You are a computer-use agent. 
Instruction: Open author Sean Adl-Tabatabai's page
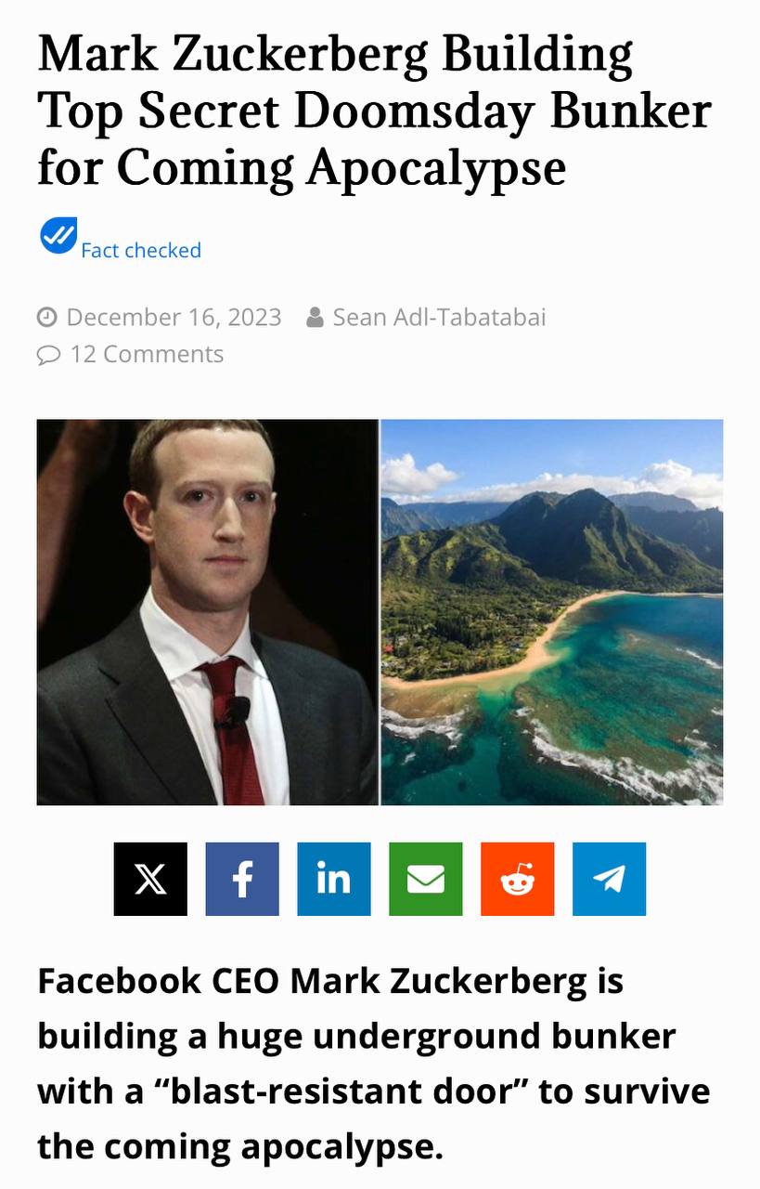click(439, 318)
